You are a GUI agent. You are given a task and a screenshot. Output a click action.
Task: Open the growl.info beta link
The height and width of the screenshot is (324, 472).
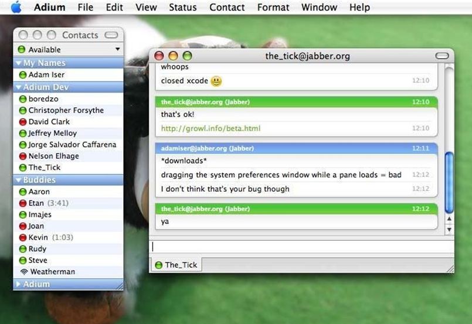tap(210, 128)
